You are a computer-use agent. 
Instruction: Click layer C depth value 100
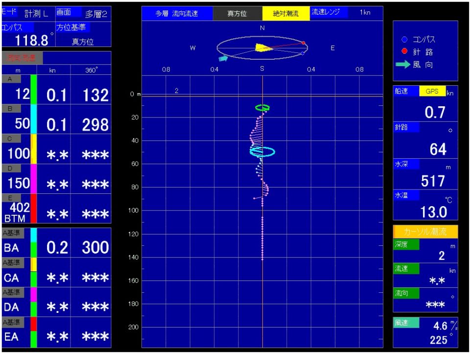point(19,153)
